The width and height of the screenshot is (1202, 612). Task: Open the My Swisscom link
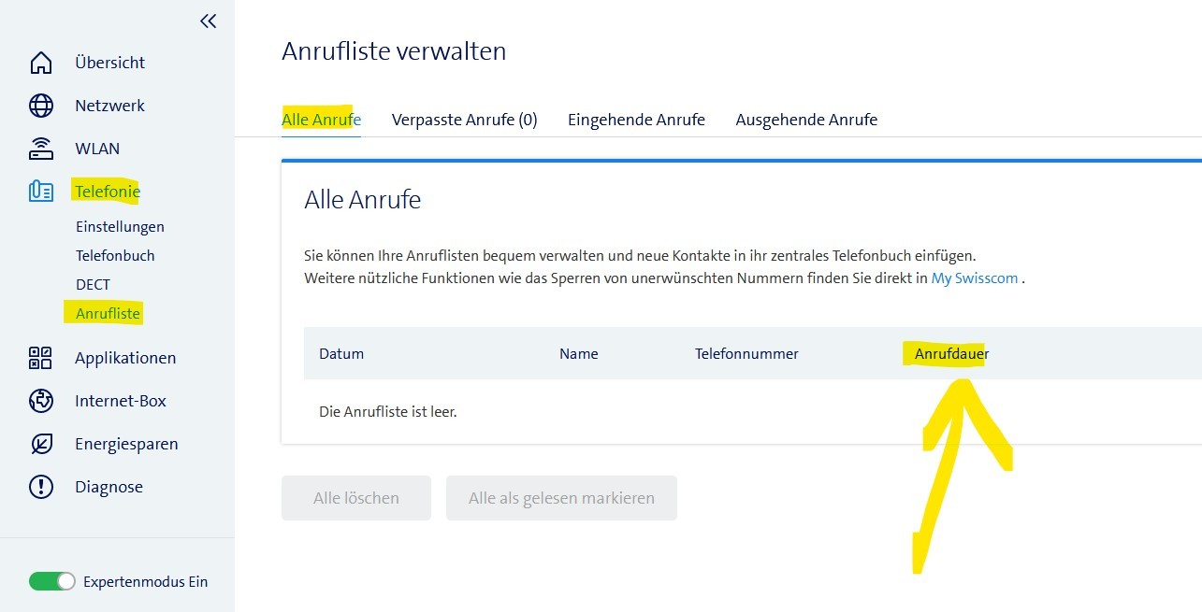click(x=974, y=278)
